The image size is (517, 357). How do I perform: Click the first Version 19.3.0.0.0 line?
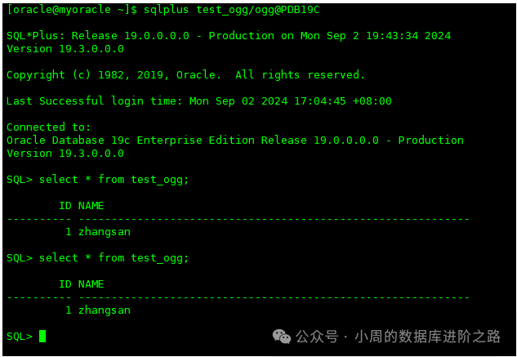65,49
